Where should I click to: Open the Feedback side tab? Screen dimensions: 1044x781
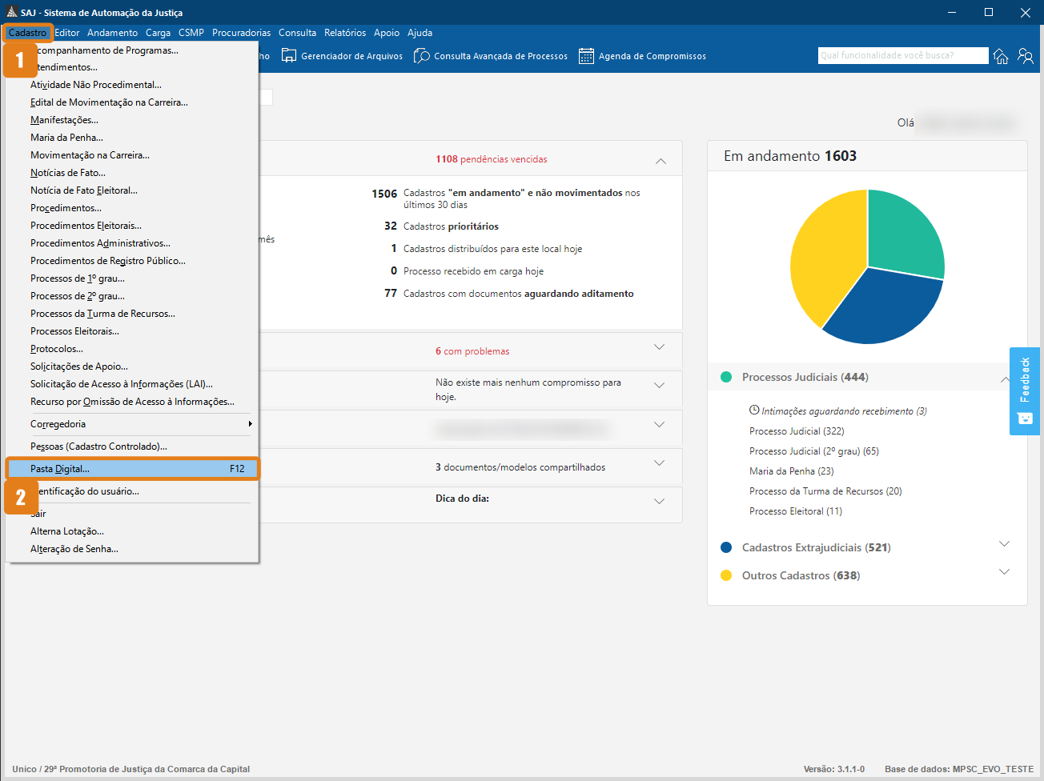(x=1025, y=391)
